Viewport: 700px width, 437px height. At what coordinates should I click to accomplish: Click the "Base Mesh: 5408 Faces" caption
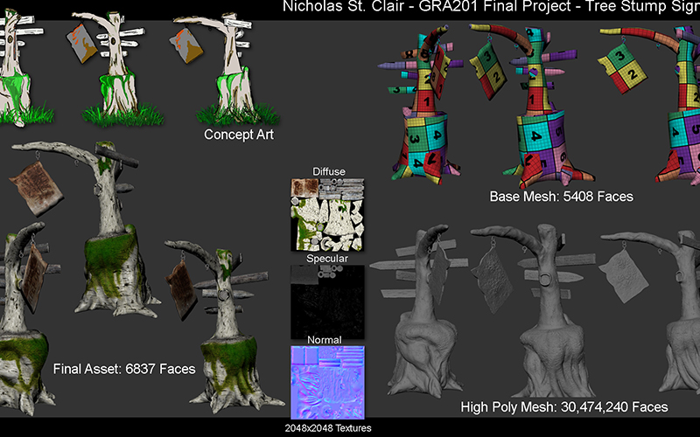(x=561, y=197)
